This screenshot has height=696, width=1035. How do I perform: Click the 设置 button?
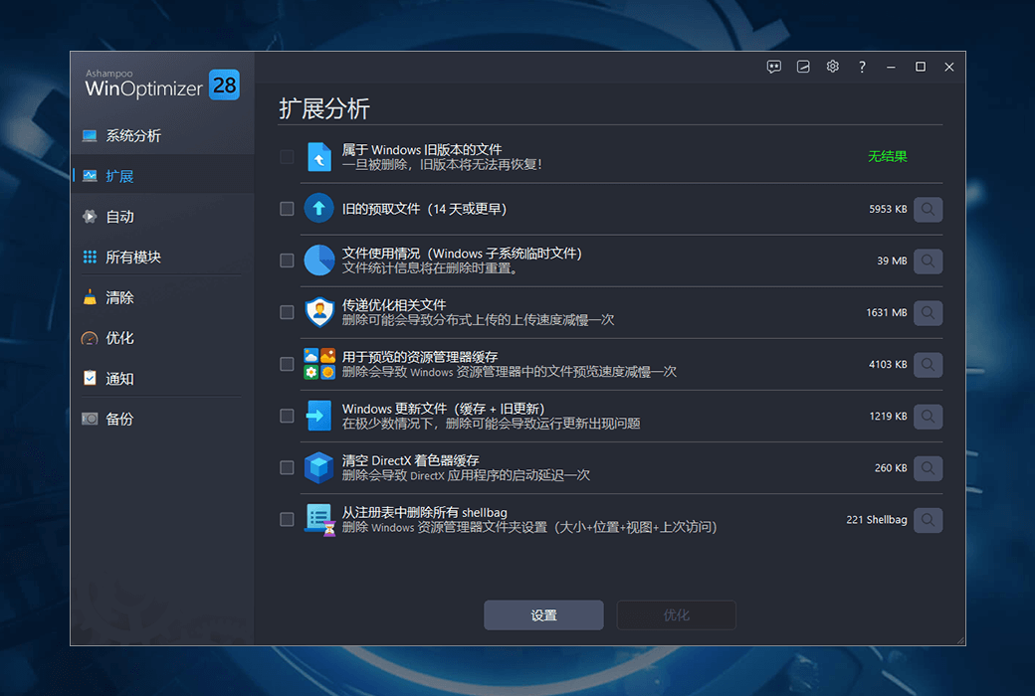[x=543, y=614]
